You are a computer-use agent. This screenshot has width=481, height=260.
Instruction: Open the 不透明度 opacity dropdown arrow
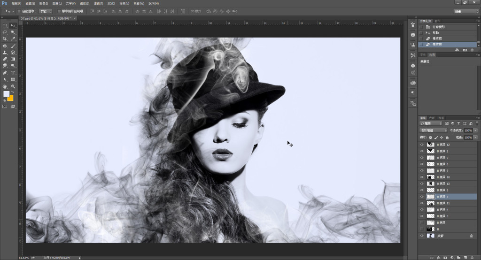click(x=475, y=130)
